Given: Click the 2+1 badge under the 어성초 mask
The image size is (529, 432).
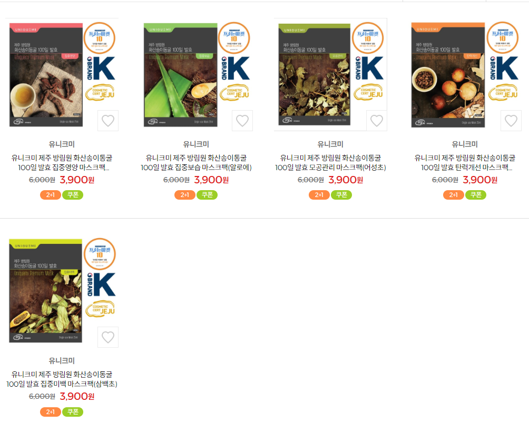Looking at the screenshot, I should [x=319, y=195].
